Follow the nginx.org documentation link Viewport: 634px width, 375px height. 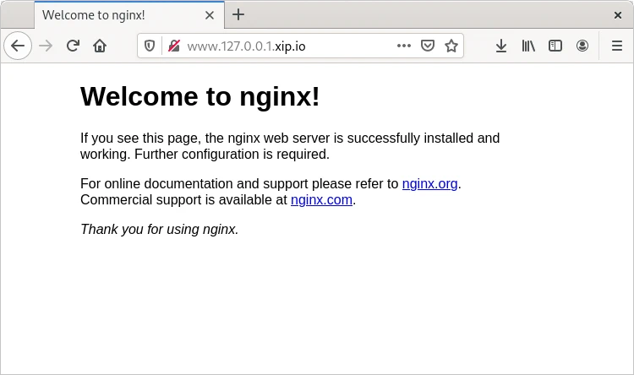[x=430, y=184]
